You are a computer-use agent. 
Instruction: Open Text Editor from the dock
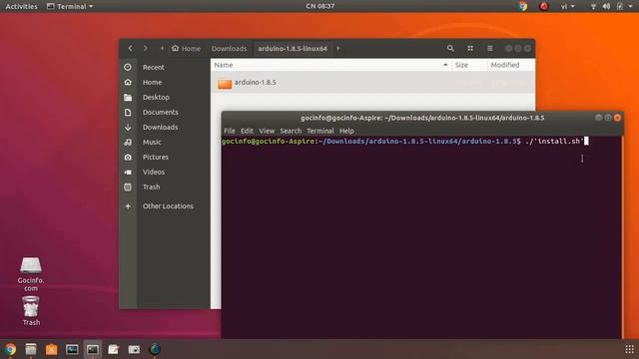[113, 349]
